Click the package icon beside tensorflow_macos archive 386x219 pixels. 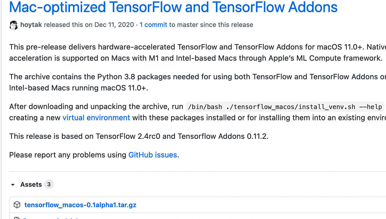coord(17,205)
